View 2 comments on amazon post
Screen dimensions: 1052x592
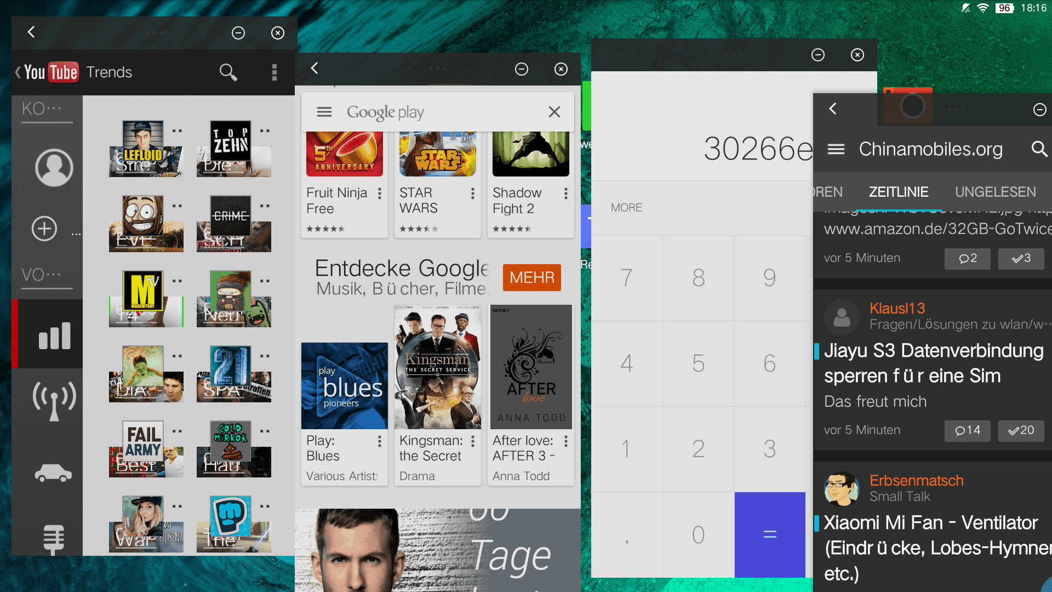[x=967, y=259]
